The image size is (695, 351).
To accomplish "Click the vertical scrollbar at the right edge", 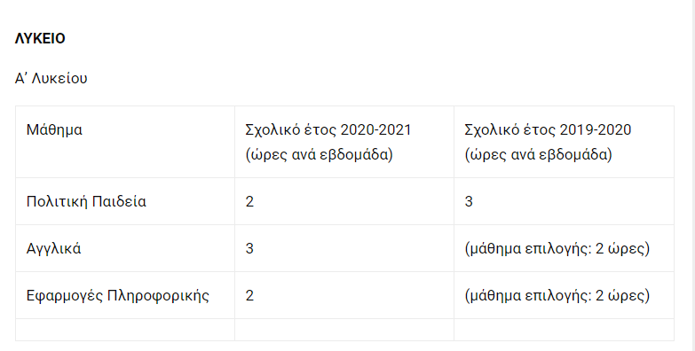I will click(692, 175).
